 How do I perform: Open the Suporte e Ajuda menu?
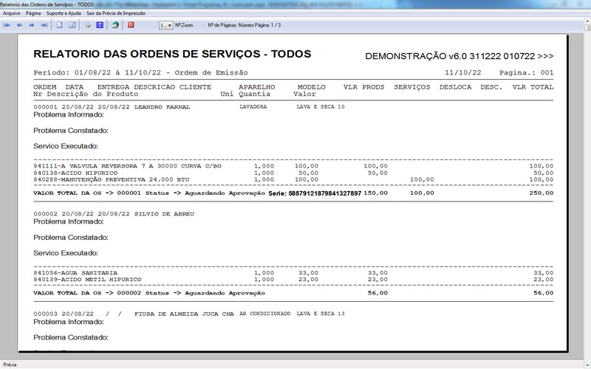pos(64,13)
